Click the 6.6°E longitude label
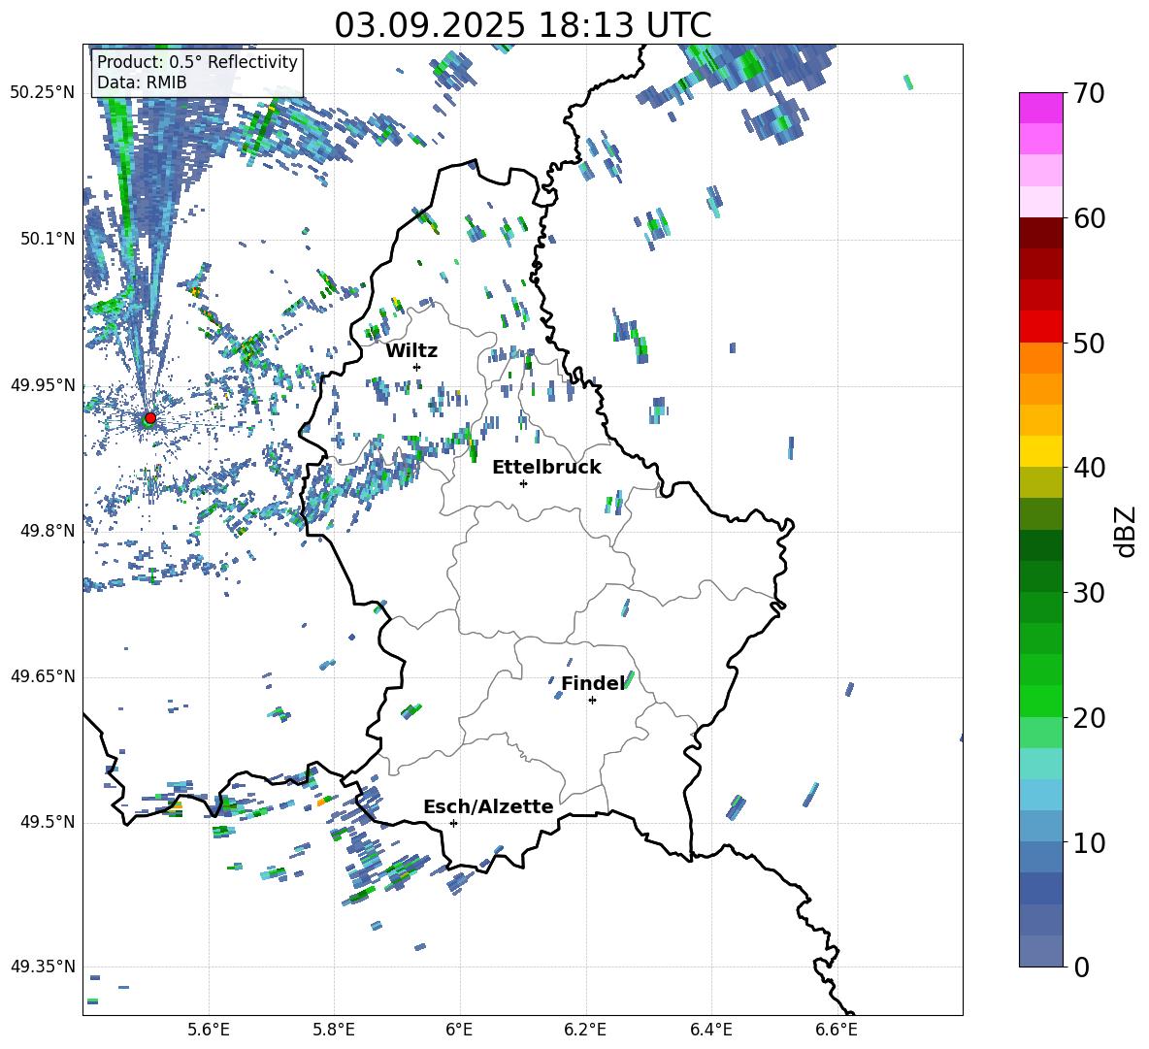1149x1049 pixels. [x=837, y=1030]
